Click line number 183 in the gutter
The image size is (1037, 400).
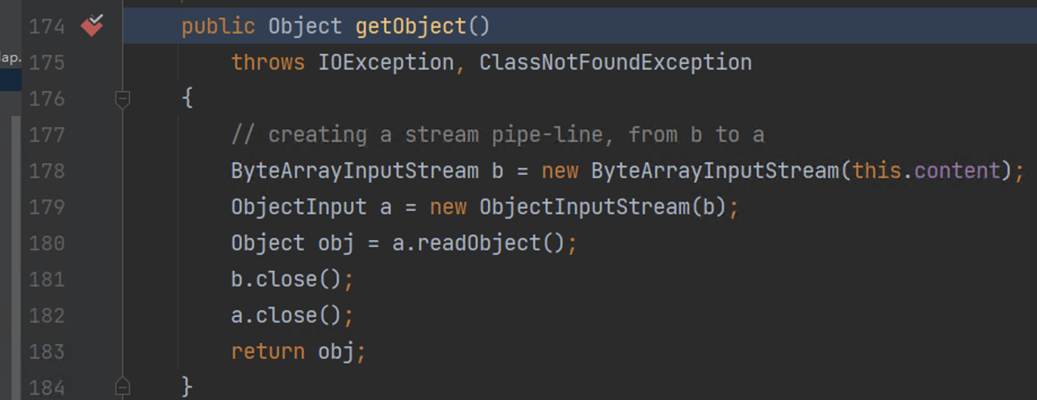pyautogui.click(x=47, y=351)
